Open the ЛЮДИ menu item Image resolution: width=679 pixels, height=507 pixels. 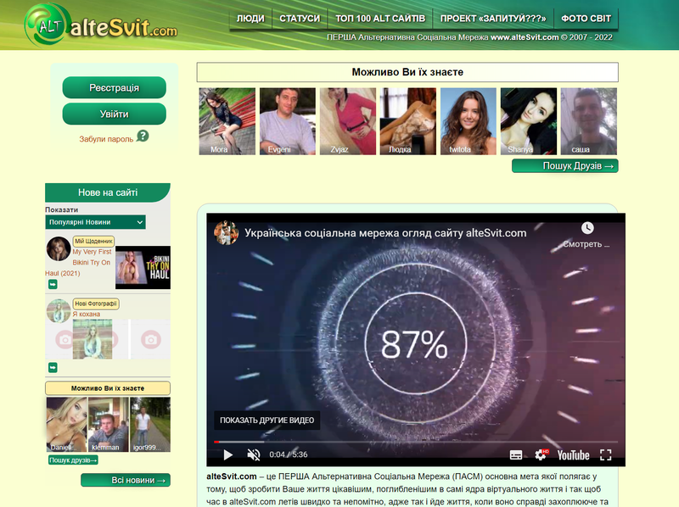pos(250,18)
